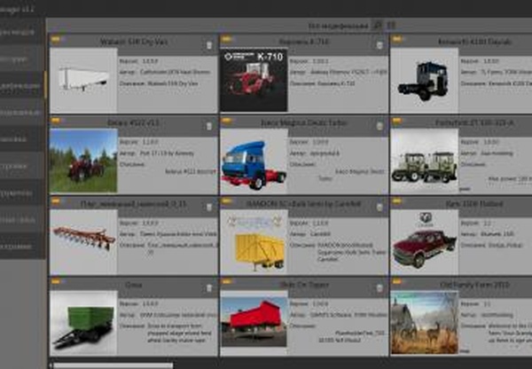Viewport: 532px width, 369px height.
Task: Click the Kenworth K100 truck cab thumbnail
Action: coord(425,80)
